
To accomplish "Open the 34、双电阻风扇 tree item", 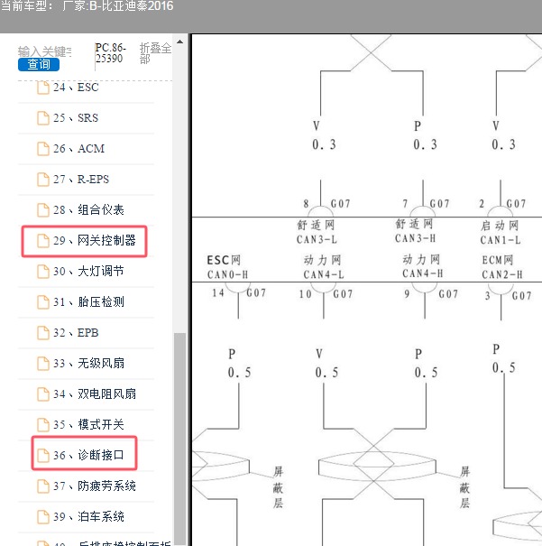I will [x=95, y=394].
